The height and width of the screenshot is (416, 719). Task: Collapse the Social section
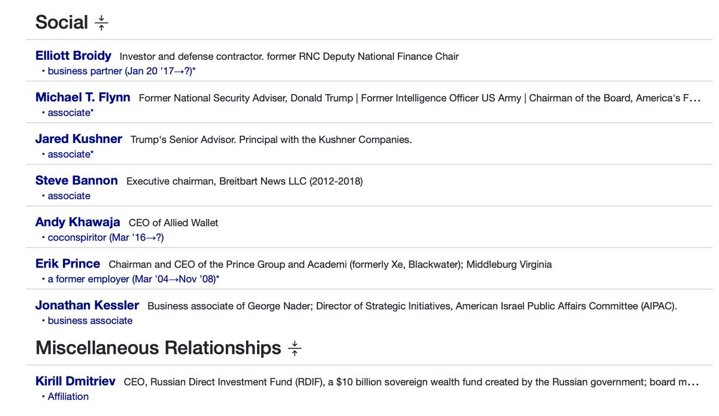click(x=101, y=23)
